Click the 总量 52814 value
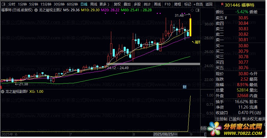The width and height of the screenshot is (267, 138). coord(242,90)
